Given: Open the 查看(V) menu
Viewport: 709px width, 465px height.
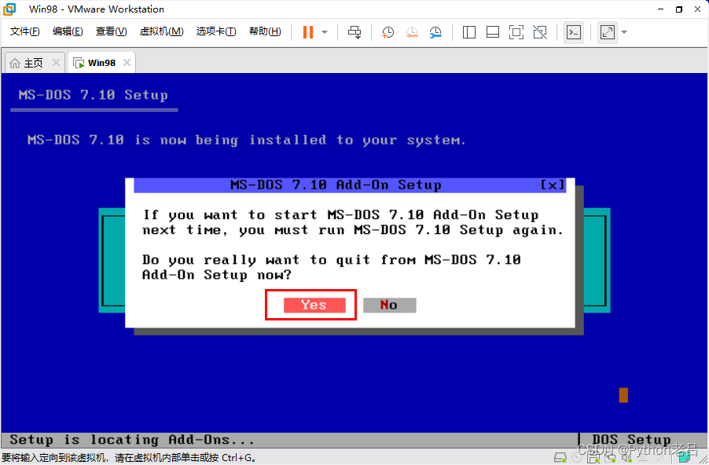Looking at the screenshot, I should click(112, 31).
